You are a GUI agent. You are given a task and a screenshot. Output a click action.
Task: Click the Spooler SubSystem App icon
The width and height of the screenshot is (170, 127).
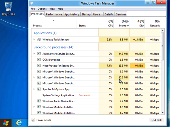click(x=39, y=89)
